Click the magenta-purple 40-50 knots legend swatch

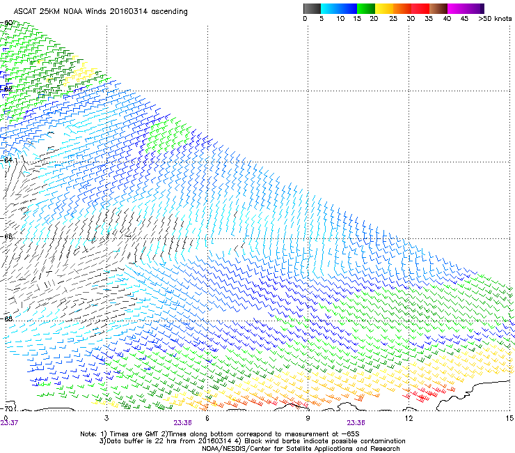click(466, 8)
